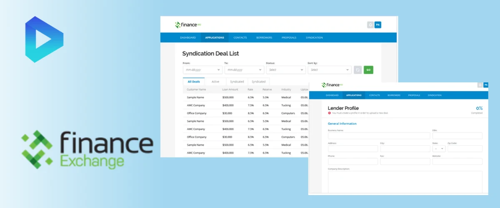Open the From date dropdown

tap(202, 70)
